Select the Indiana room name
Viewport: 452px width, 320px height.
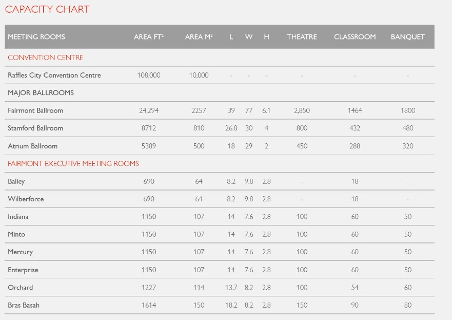pos(18,217)
